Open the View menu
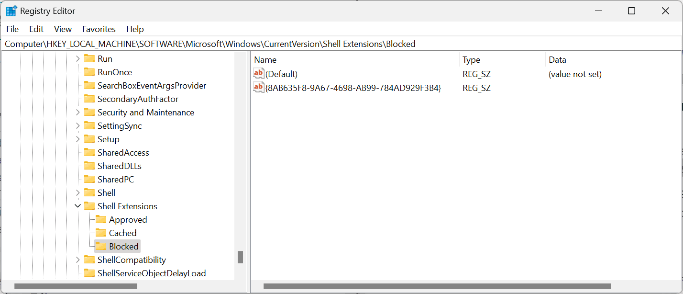683x294 pixels. coord(63,29)
